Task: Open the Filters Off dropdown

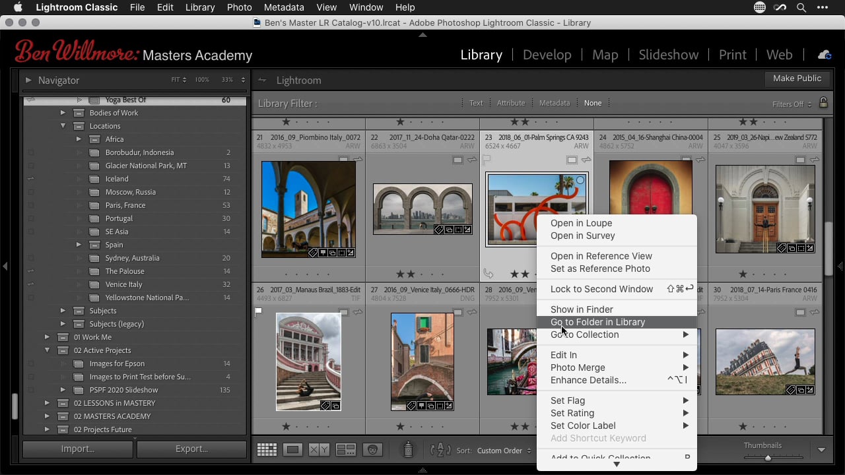Action: pyautogui.click(x=792, y=104)
